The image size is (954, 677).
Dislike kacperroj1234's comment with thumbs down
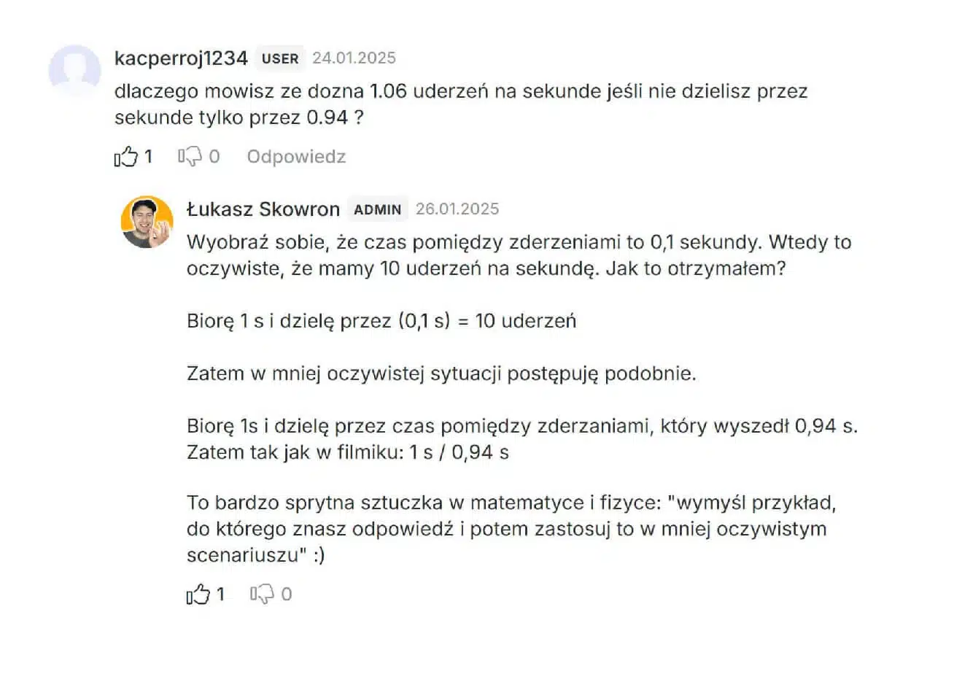tap(190, 157)
